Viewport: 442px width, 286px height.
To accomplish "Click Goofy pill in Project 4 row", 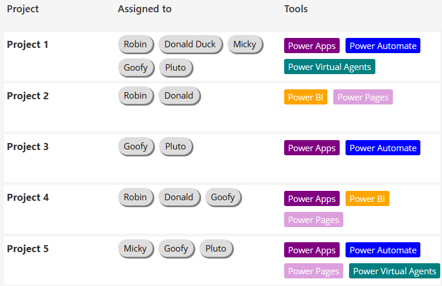I will click(x=223, y=197).
